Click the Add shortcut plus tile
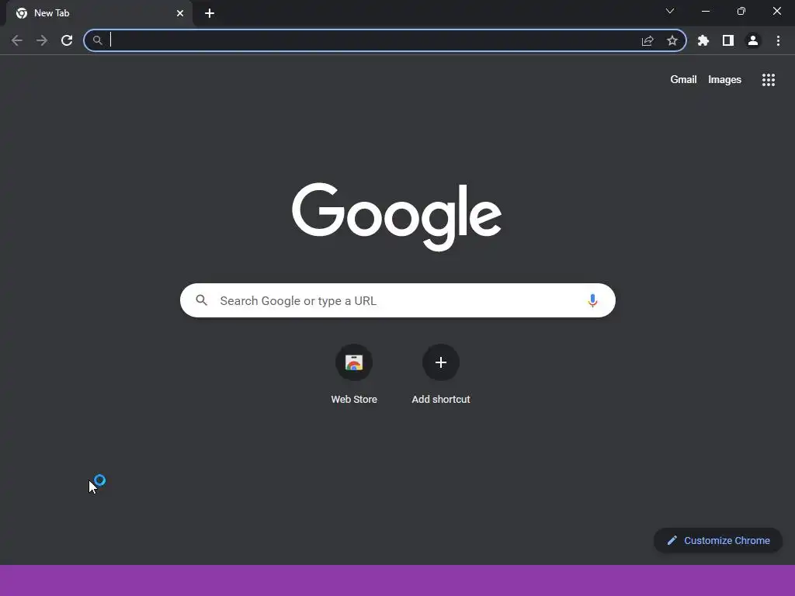Image resolution: width=795 pixels, height=596 pixels. (x=441, y=362)
